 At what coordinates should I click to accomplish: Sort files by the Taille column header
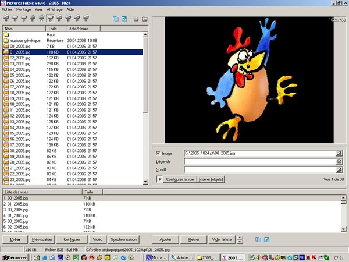coord(56,29)
